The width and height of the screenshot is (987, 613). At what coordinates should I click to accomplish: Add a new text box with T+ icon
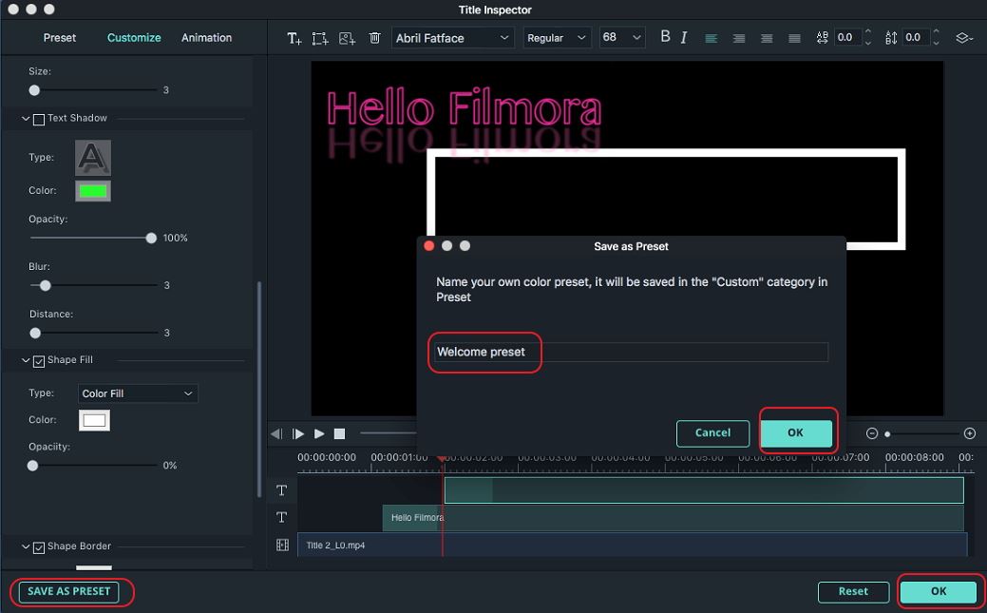pyautogui.click(x=294, y=38)
